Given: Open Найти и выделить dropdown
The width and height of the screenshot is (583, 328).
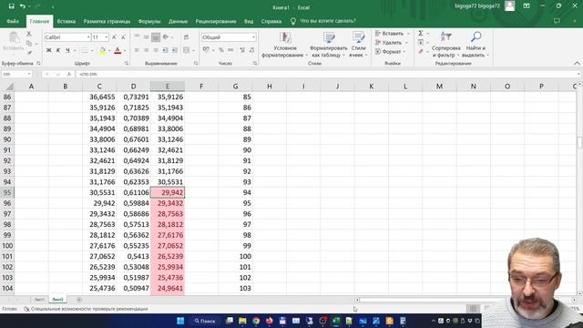Looking at the screenshot, I should pos(476,45).
